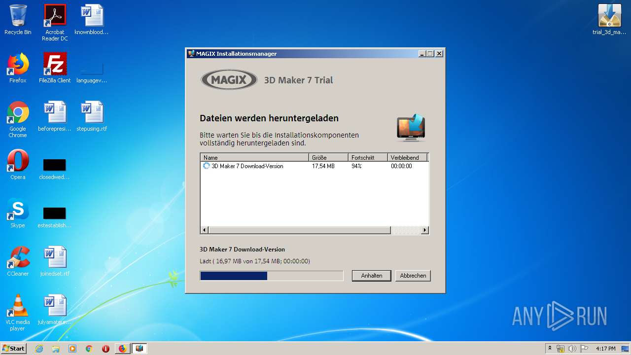This screenshot has width=631, height=355.
Task: Open Windows Explorer from the taskbar
Action: click(x=56, y=349)
